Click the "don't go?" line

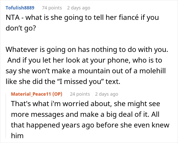(21, 28)
